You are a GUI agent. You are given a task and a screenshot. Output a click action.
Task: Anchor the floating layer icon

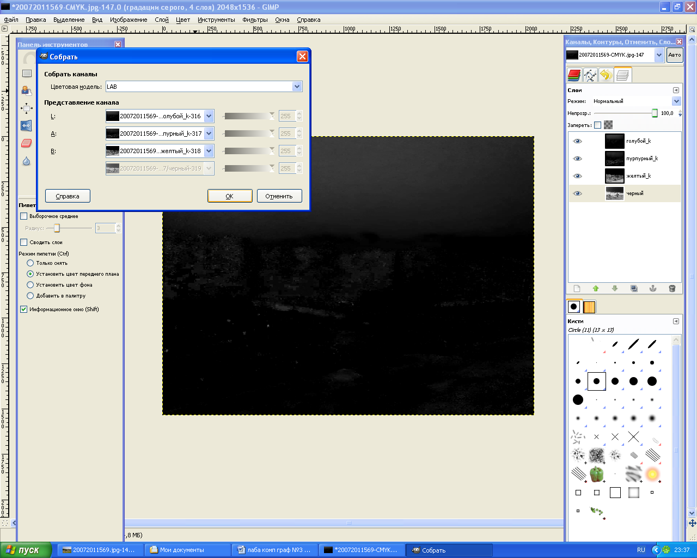653,288
